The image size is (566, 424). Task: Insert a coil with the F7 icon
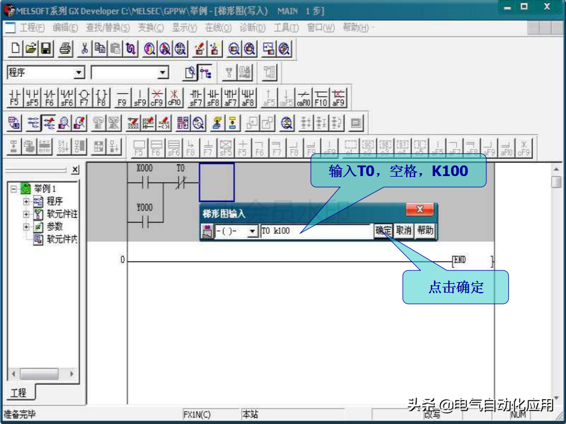coord(84,98)
